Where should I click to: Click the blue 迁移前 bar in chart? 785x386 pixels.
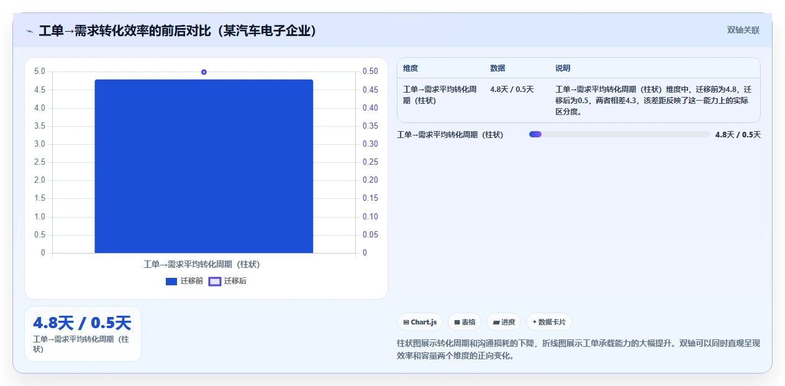coord(204,166)
